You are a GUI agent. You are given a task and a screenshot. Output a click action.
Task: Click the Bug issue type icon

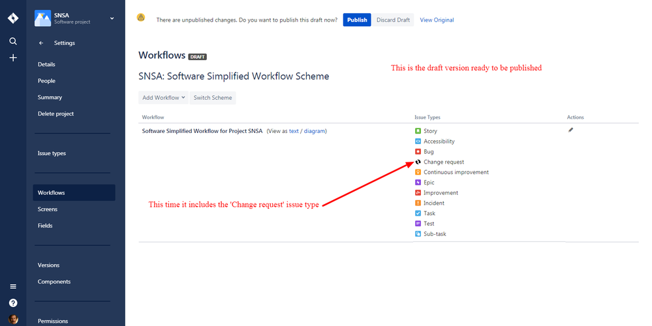(418, 151)
